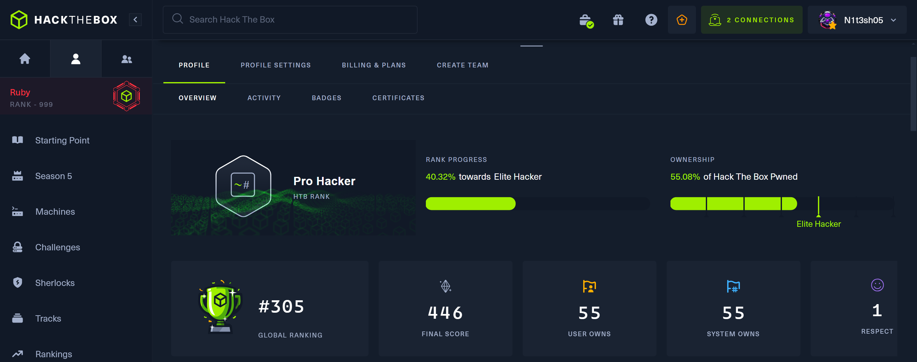Viewport: 917px width, 362px height.
Task: Click the Challenges lock icon
Action: (18, 247)
